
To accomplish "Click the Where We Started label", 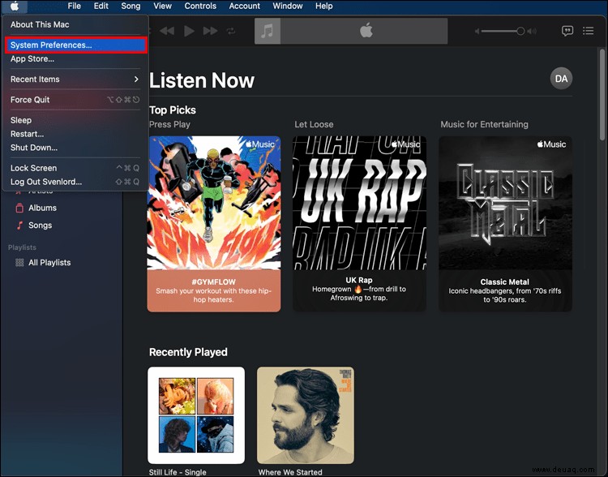I will tap(290, 472).
